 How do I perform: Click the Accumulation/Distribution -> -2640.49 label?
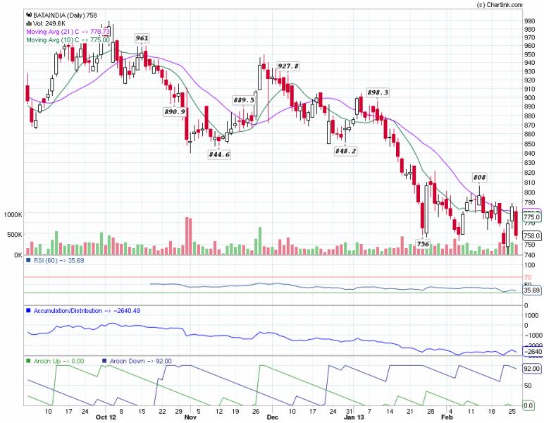pyautogui.click(x=87, y=311)
